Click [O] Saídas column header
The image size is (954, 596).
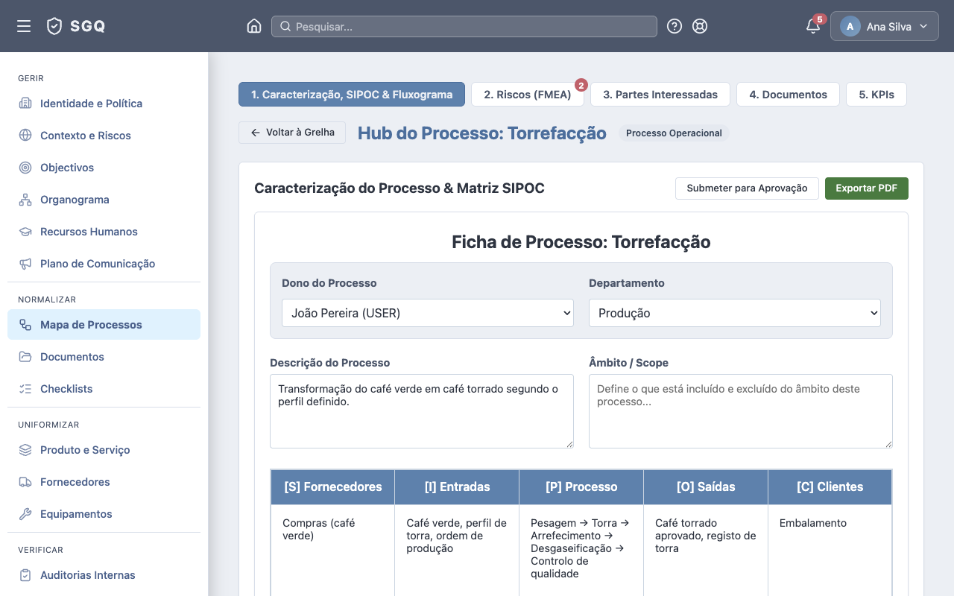click(x=706, y=487)
